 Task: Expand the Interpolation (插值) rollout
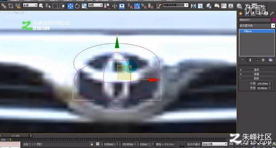point(256,74)
